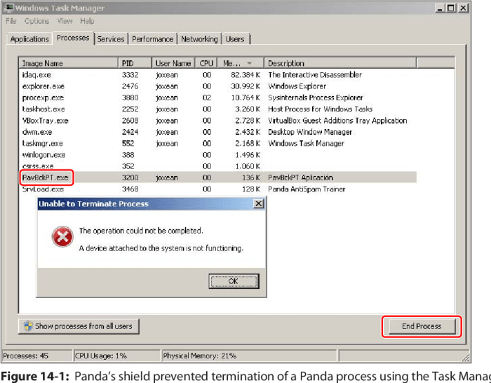Minimize the Windows Task Manager window
Screen dimensions: 491x383
(x=440, y=8)
